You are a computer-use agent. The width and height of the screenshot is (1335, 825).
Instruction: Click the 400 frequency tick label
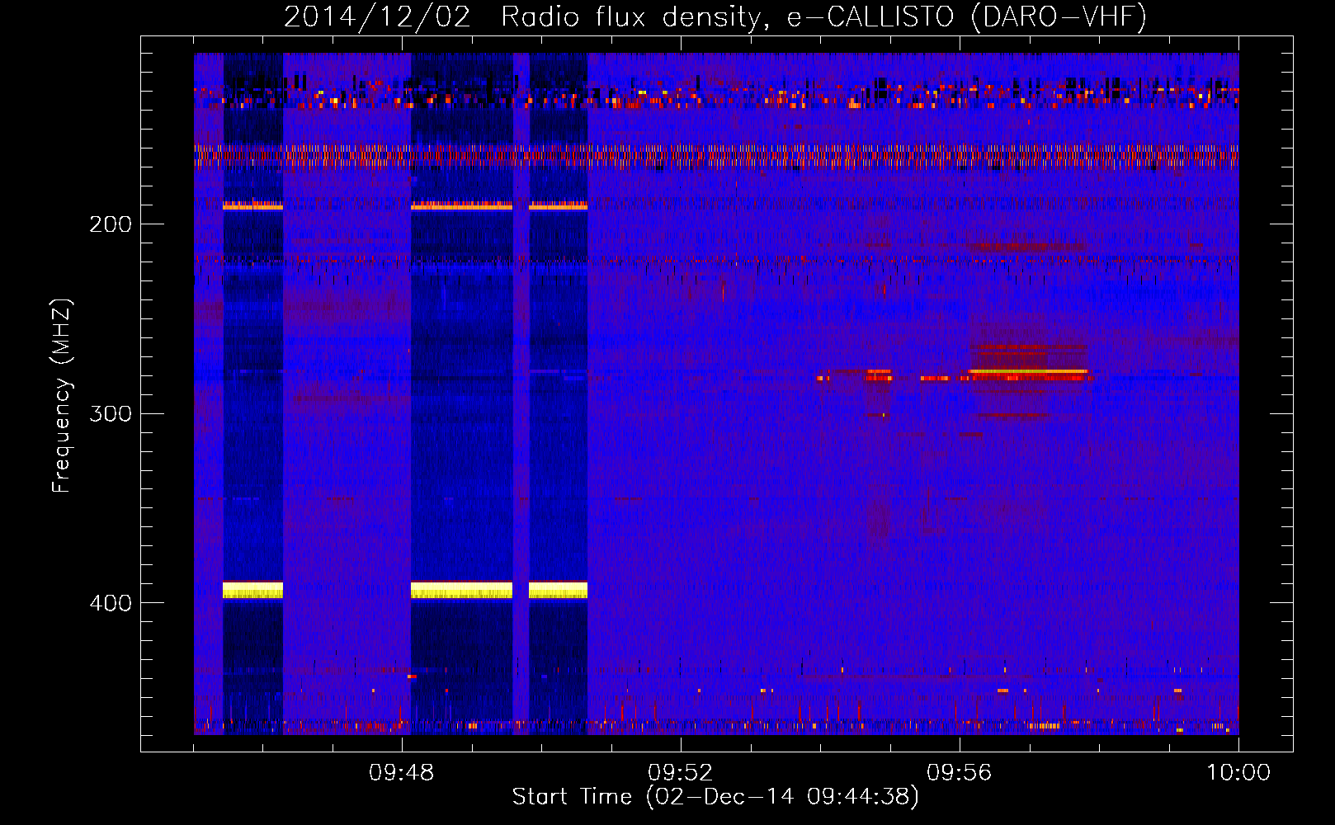point(111,603)
